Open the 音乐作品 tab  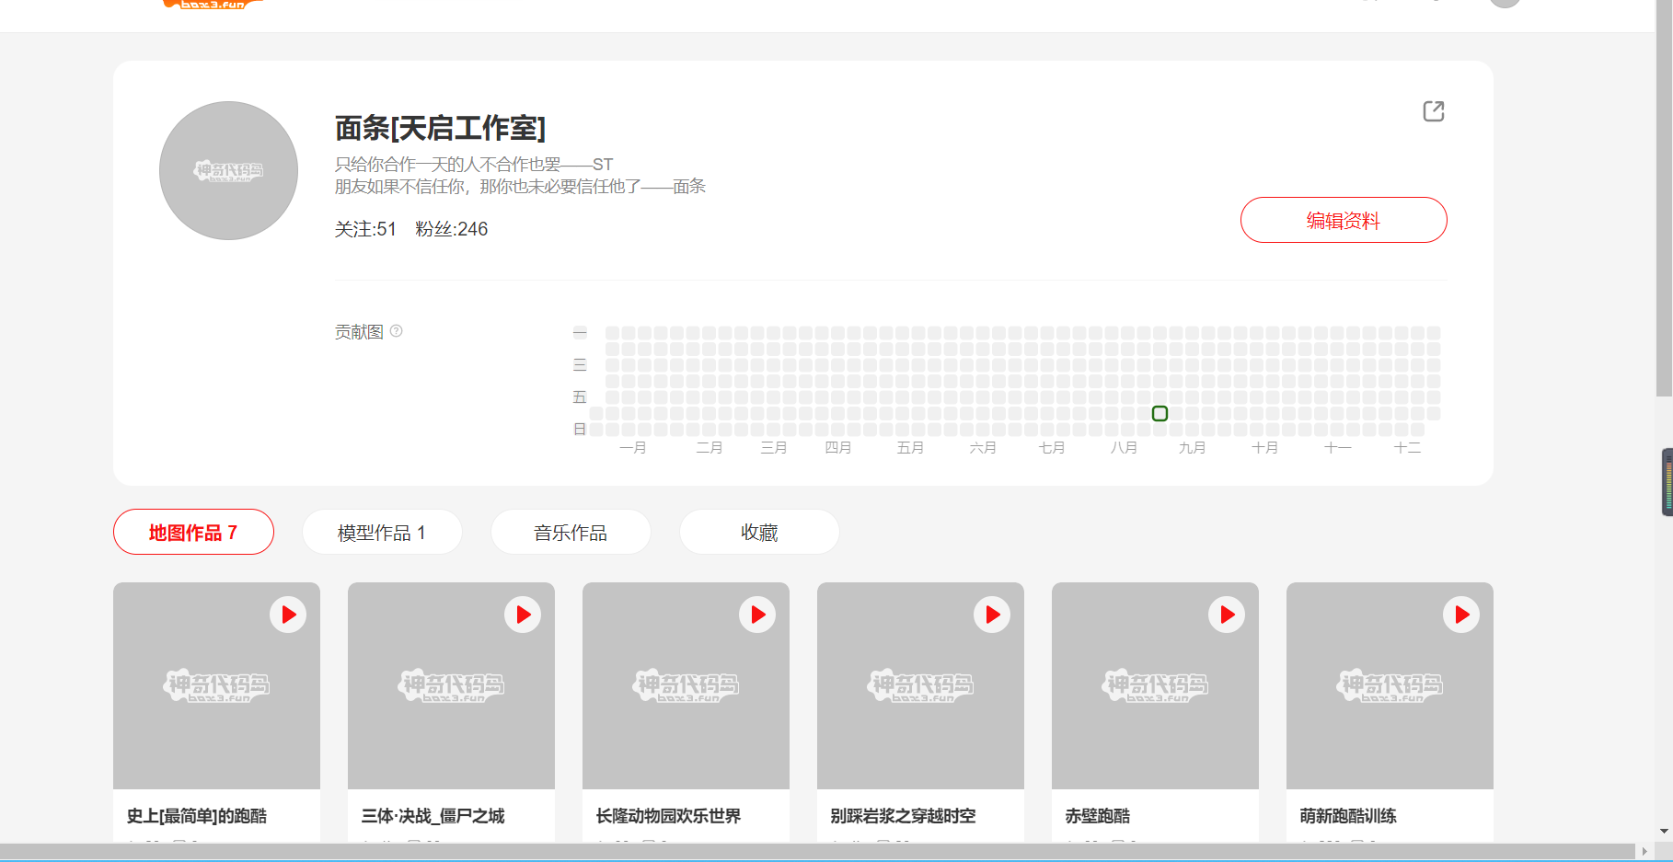tap(571, 532)
